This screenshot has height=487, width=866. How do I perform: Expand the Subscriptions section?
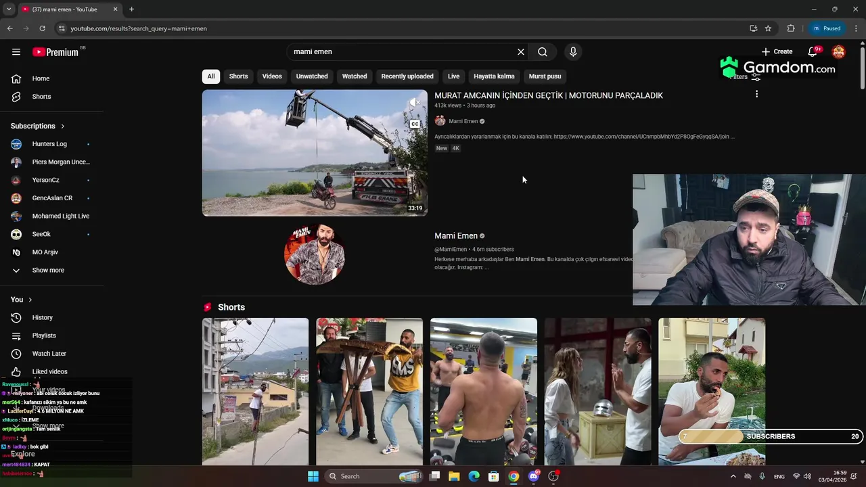38,126
